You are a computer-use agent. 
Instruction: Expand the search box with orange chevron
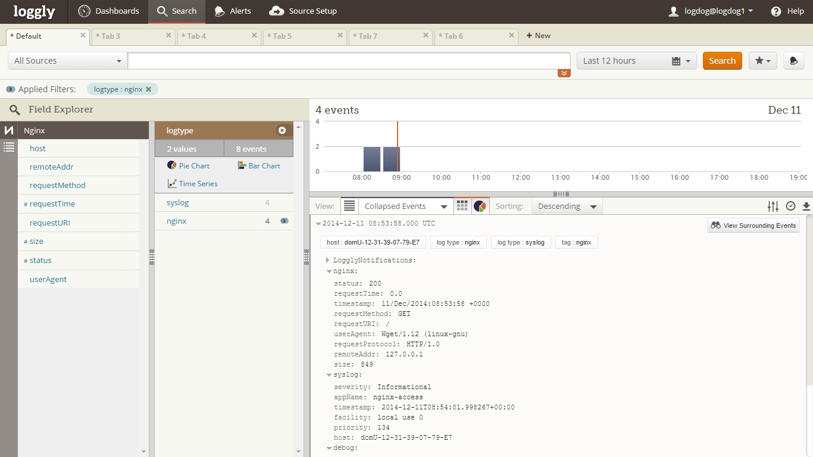(564, 73)
